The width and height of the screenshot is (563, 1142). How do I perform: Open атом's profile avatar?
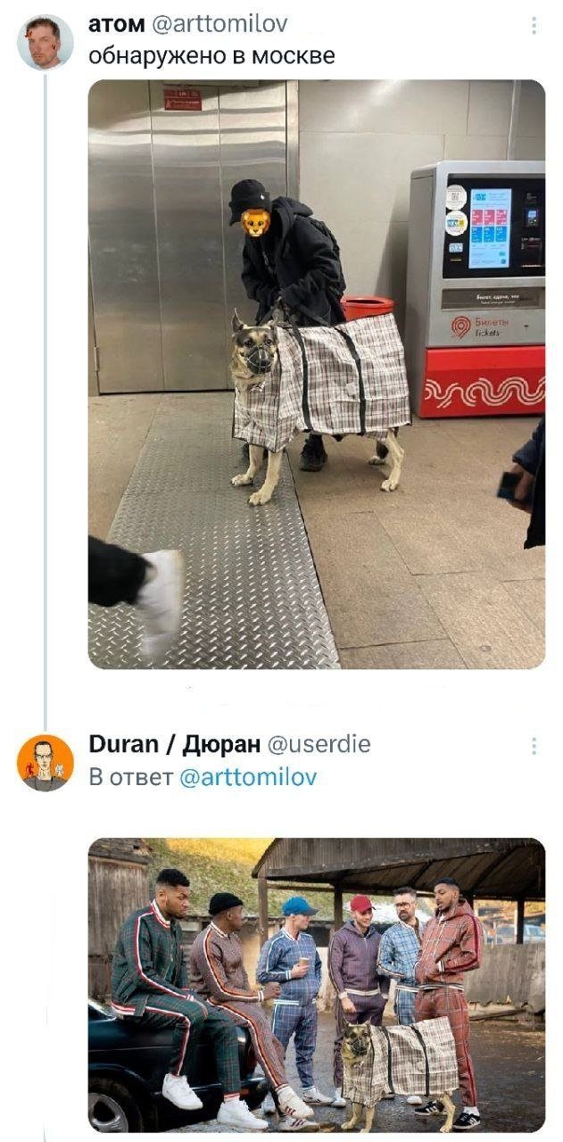coord(45,42)
